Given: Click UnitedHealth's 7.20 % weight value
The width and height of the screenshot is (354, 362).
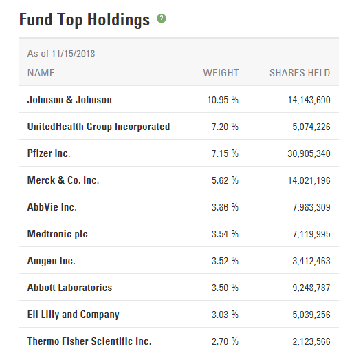Looking at the screenshot, I should coord(225,127).
